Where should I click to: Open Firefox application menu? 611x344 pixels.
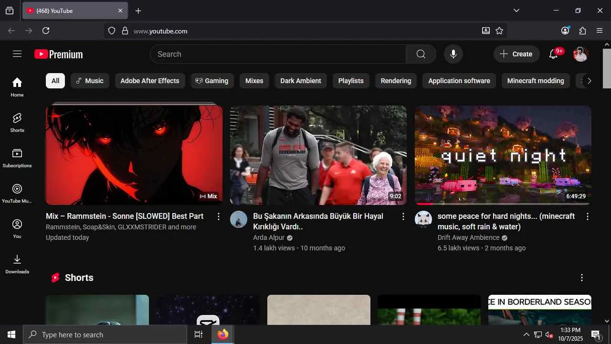pos(600,31)
